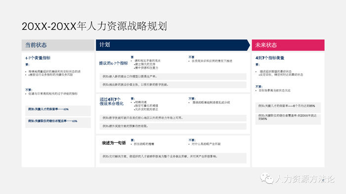Screen dimensions: 346x194
Task: Select example box '例如:关键人才的保留率——60%'
Action: point(58,111)
